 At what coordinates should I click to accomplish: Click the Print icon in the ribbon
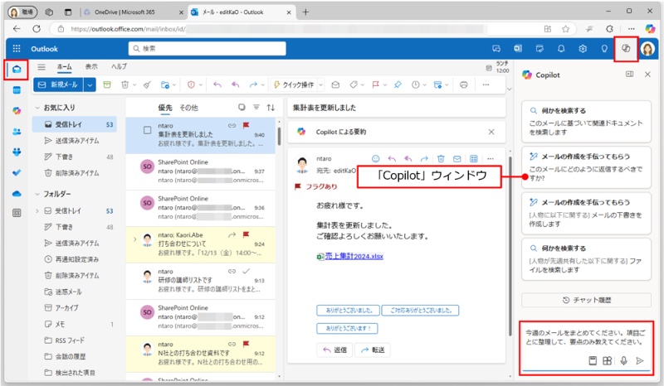[464, 85]
